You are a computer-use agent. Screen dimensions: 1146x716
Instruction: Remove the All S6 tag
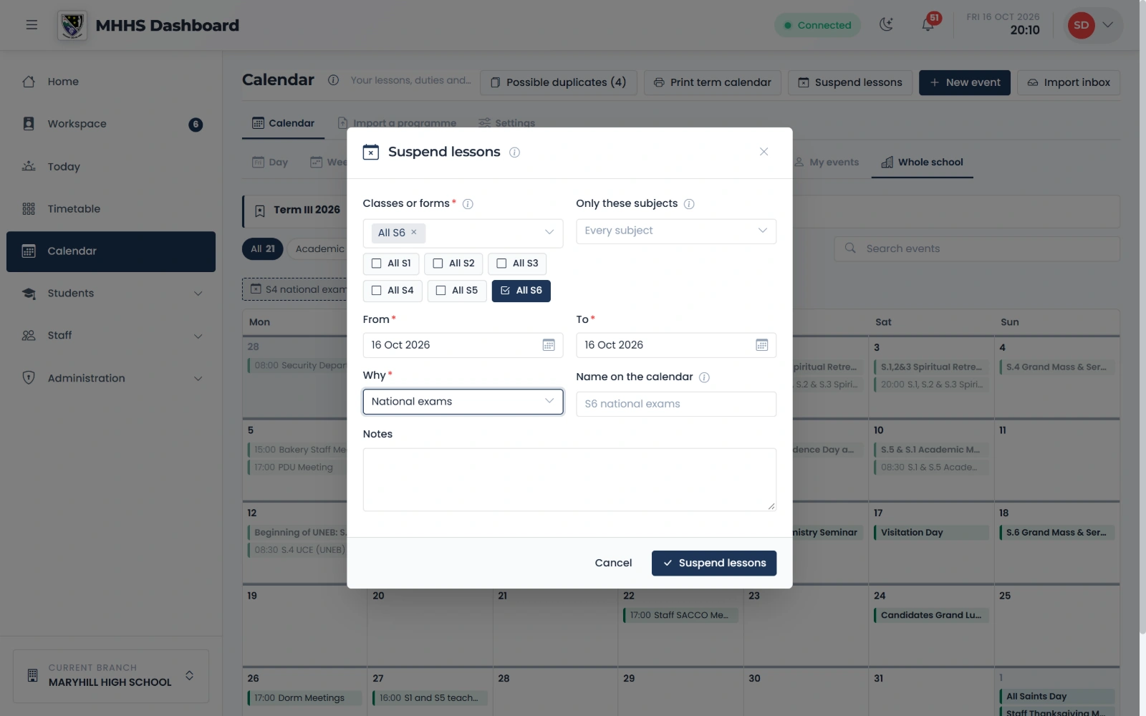[x=414, y=232]
